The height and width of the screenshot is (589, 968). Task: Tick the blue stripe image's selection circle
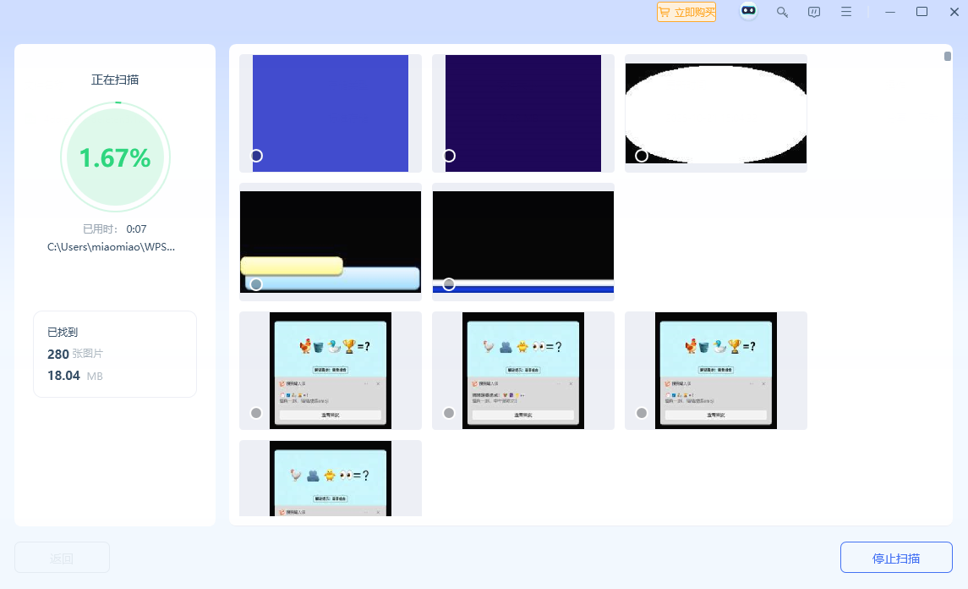pos(449,284)
